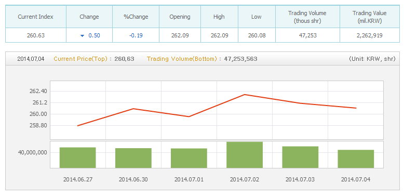The width and height of the screenshot is (404, 196).
Task: Select the 'Low' column header
Action: [257, 17]
